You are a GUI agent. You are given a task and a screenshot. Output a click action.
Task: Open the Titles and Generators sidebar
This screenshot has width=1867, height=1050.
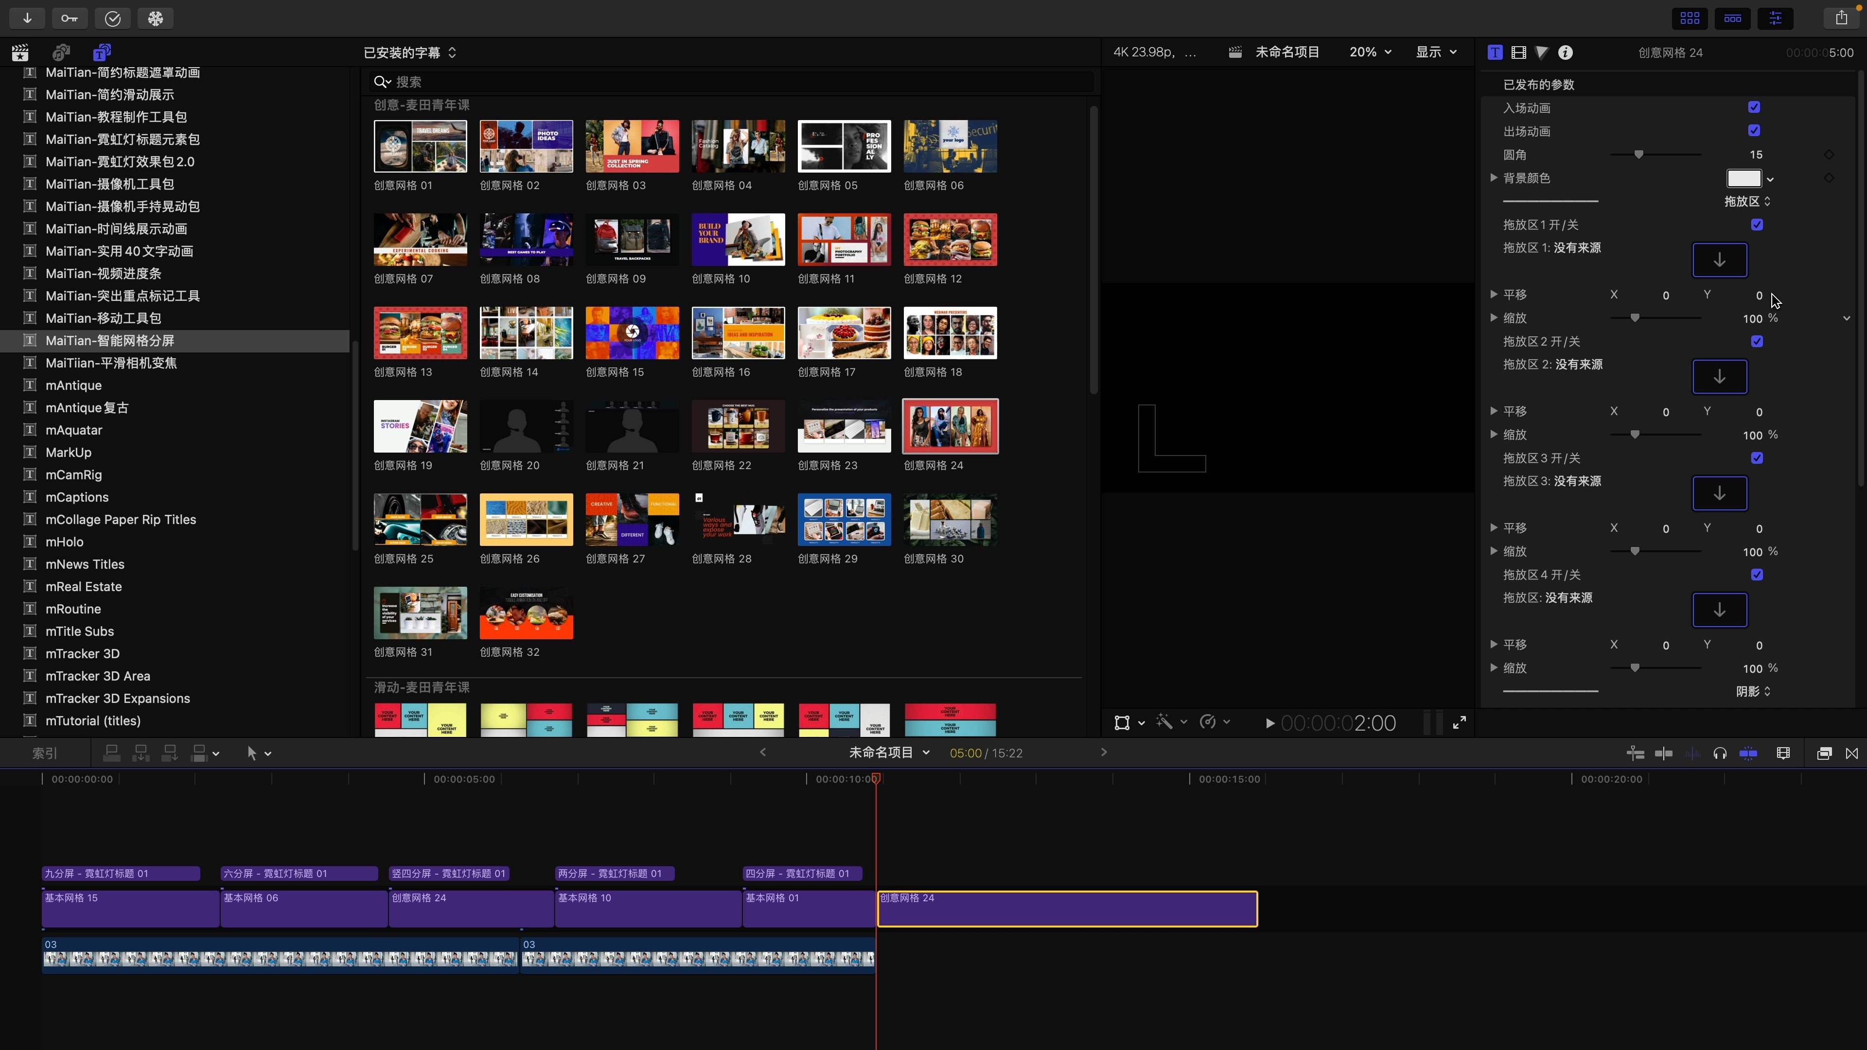[102, 52]
